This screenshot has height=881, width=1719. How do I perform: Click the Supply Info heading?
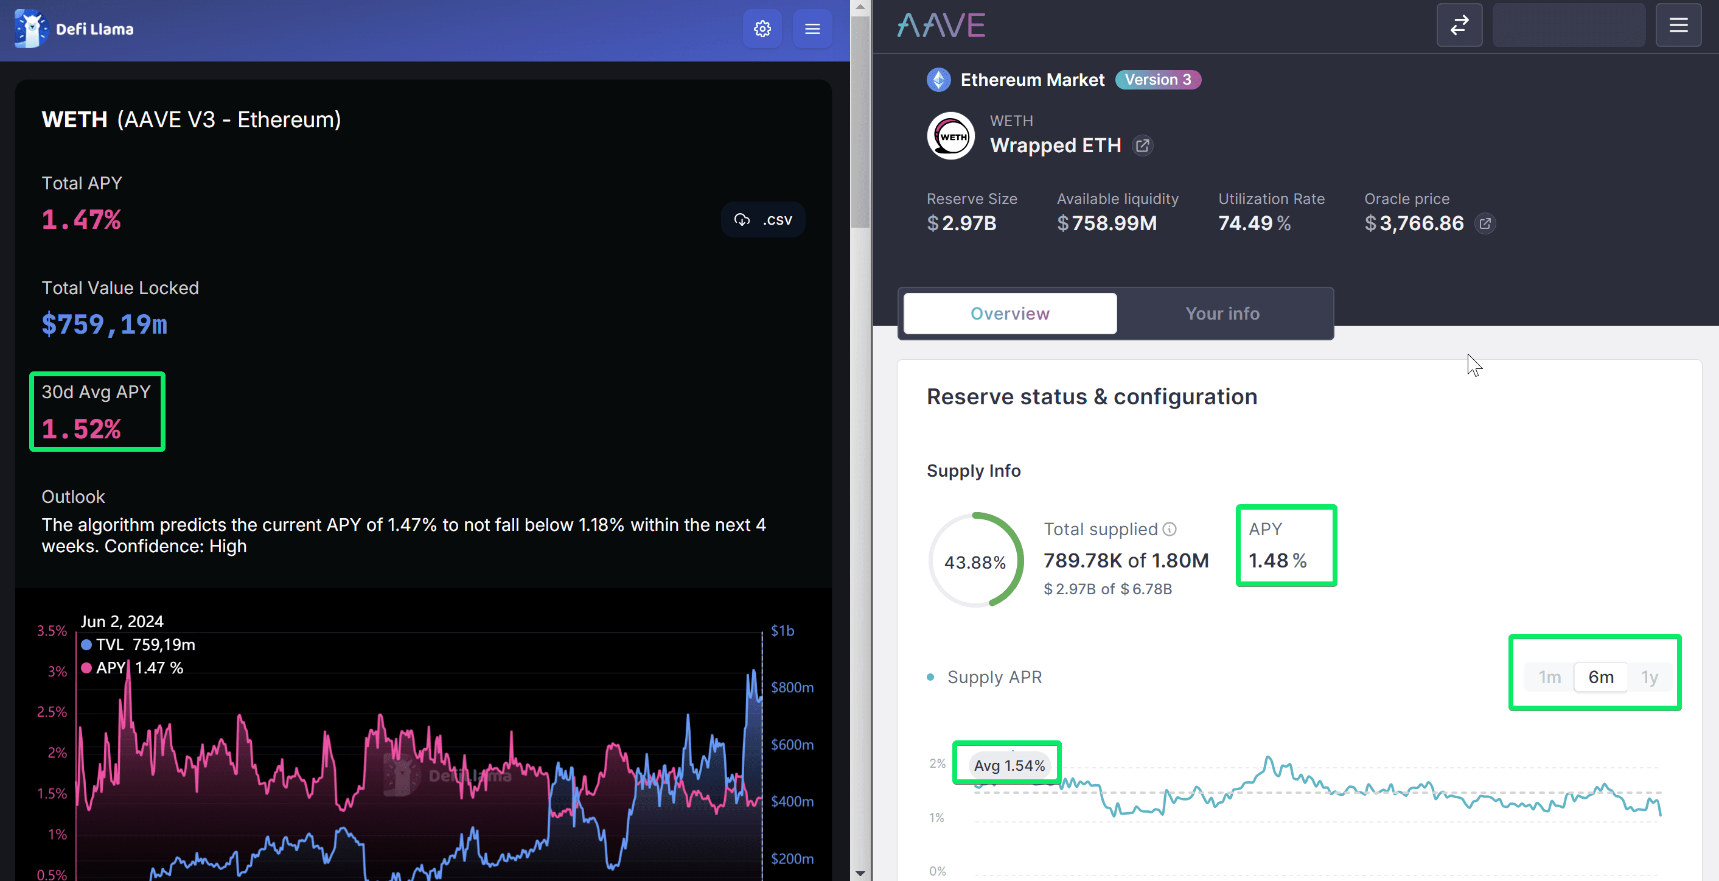point(974,471)
